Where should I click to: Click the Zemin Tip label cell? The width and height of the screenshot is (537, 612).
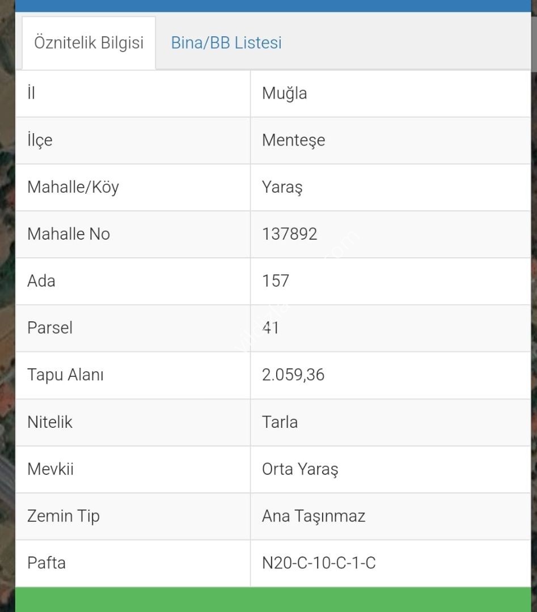(x=133, y=516)
